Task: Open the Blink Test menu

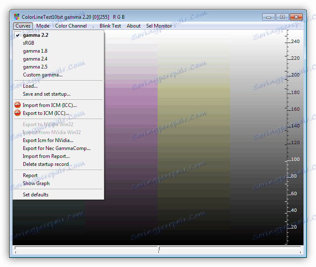Action: [x=110, y=26]
